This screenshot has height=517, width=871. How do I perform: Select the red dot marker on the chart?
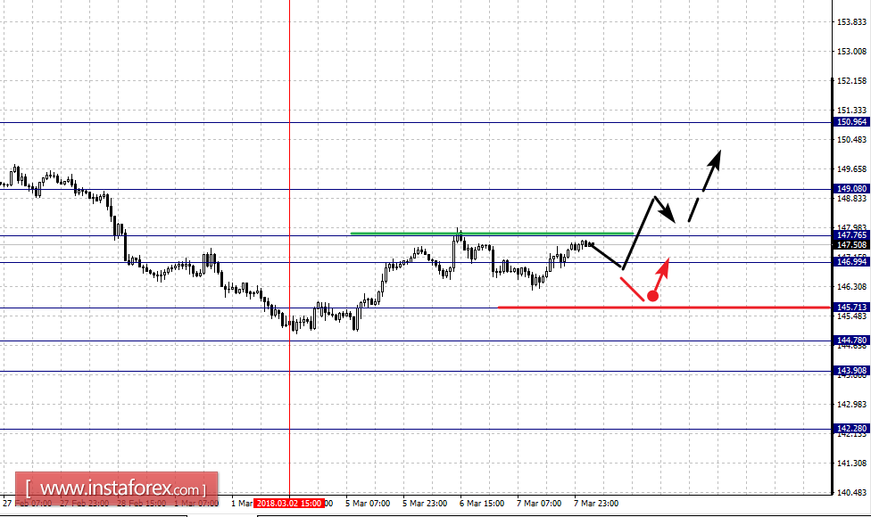pyautogui.click(x=652, y=294)
